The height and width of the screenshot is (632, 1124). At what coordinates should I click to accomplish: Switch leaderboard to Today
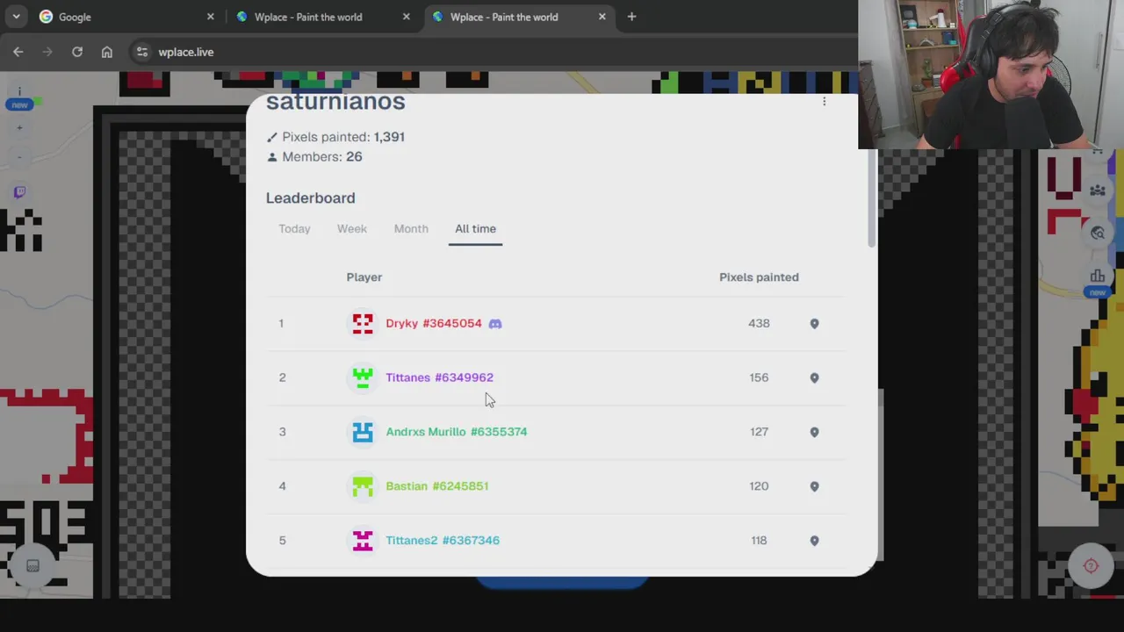(294, 229)
